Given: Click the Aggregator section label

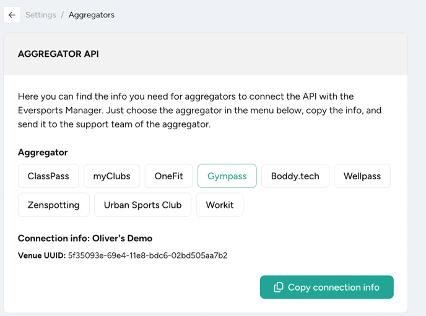Looking at the screenshot, I should pyautogui.click(x=43, y=152).
